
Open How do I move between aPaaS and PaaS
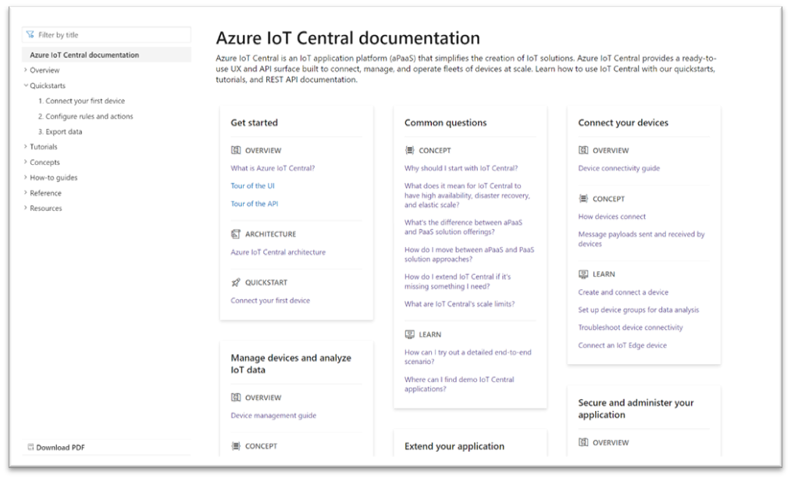pyautogui.click(x=469, y=255)
